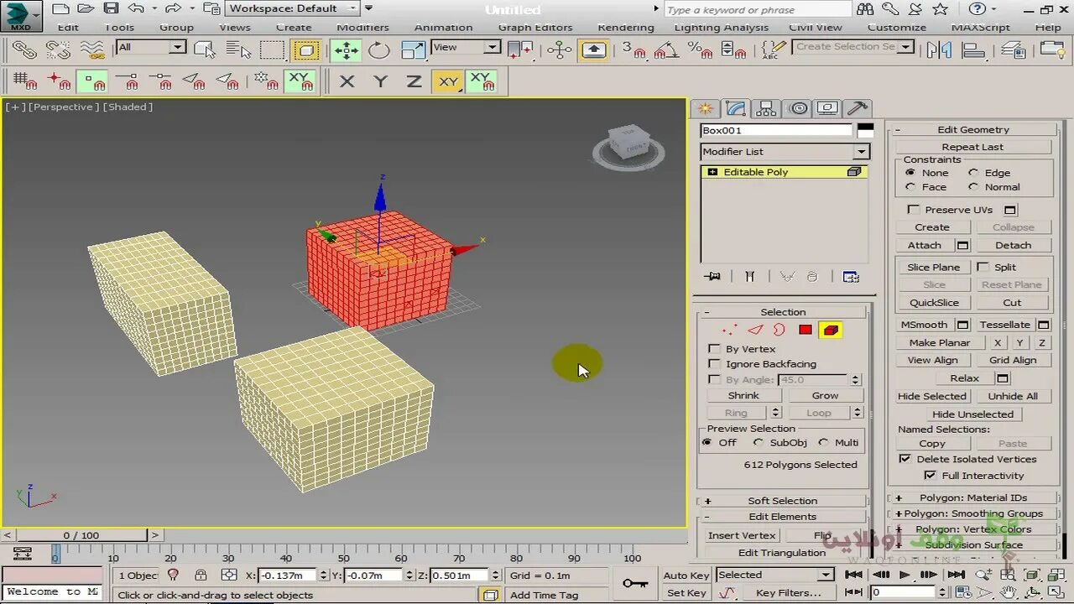Open the Create command panel tab
The height and width of the screenshot is (604, 1074).
[705, 108]
